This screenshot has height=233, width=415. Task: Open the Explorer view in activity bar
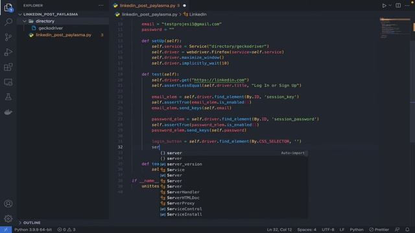[x=8, y=7]
